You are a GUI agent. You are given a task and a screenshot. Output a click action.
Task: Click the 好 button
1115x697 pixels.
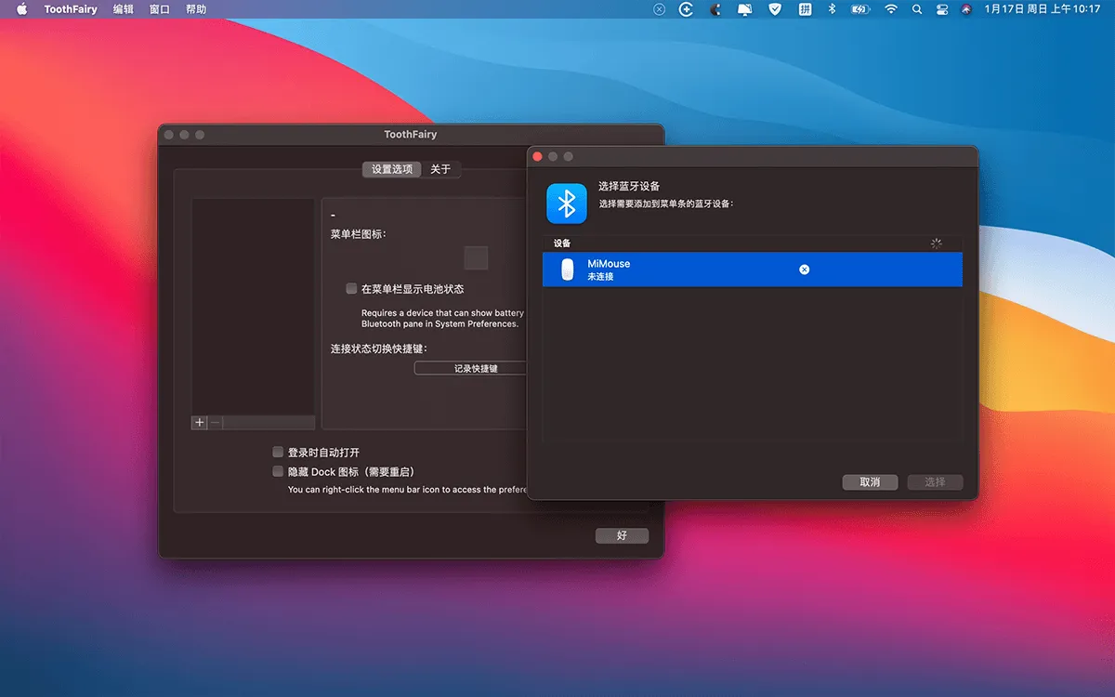(622, 535)
